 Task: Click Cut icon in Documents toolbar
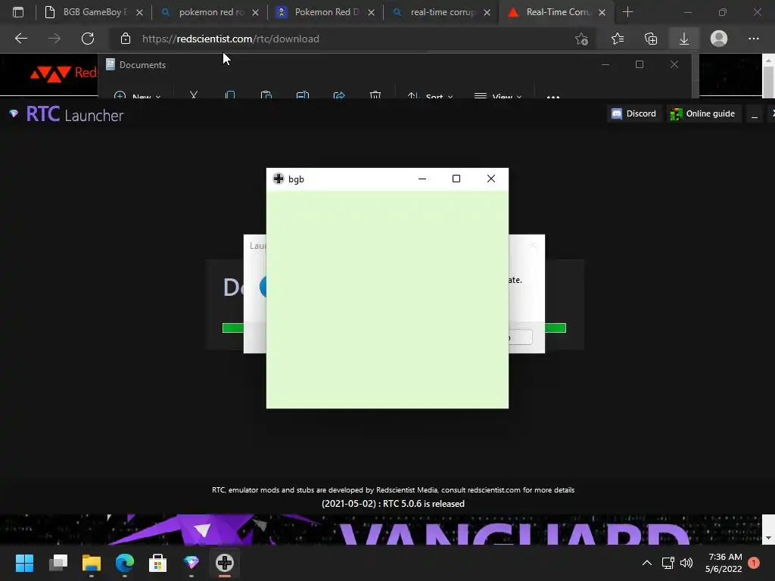[x=194, y=94]
